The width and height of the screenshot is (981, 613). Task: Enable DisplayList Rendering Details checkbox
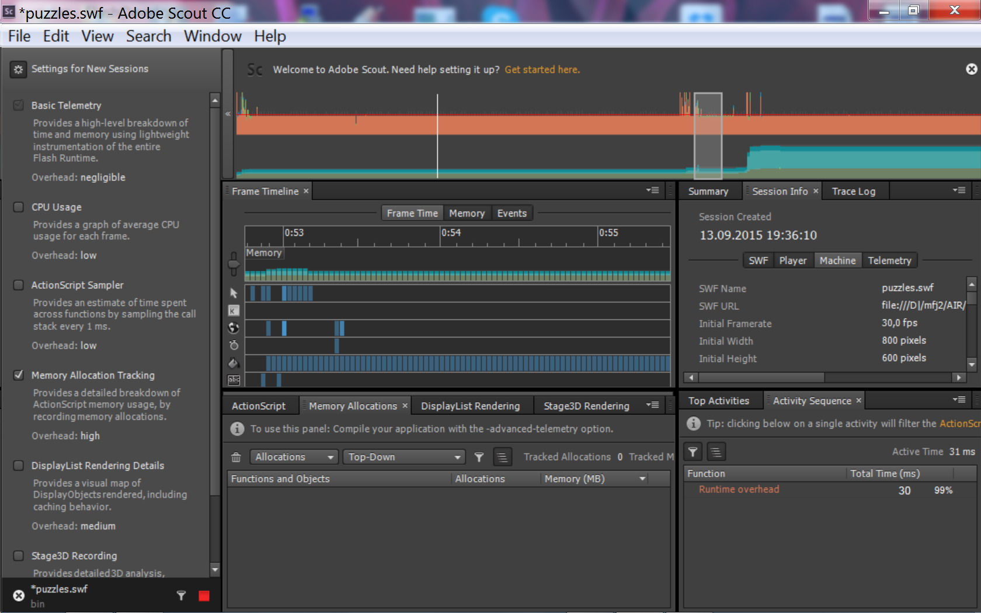point(19,466)
